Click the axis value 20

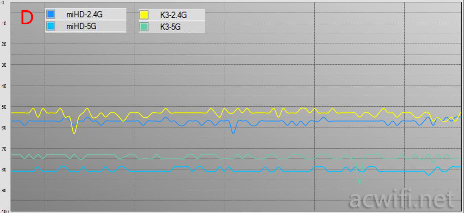pos(4,44)
